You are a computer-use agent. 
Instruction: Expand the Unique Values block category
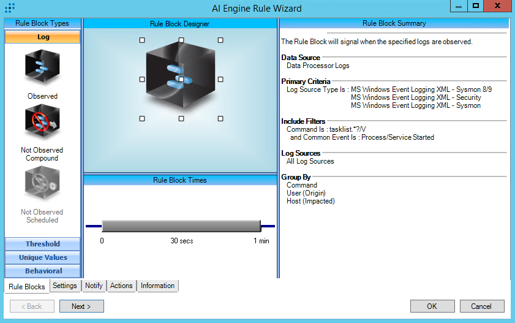[x=43, y=257]
